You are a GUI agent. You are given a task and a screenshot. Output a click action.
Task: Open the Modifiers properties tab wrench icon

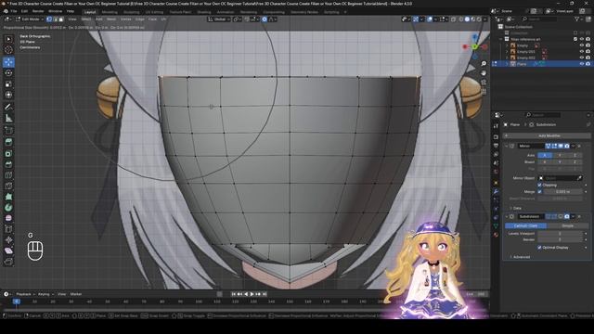click(x=496, y=192)
